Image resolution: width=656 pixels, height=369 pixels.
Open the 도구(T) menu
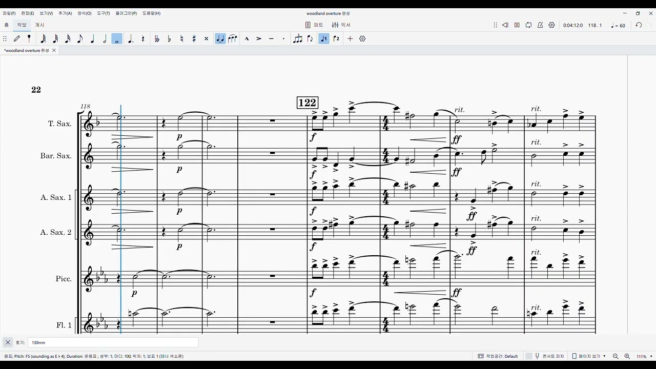coord(104,13)
